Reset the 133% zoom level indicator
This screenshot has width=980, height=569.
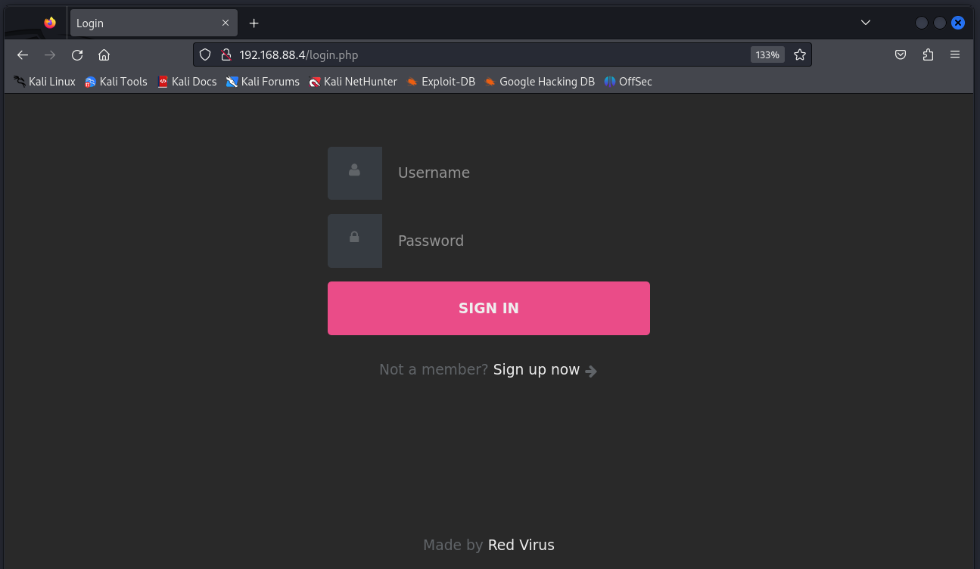point(767,54)
